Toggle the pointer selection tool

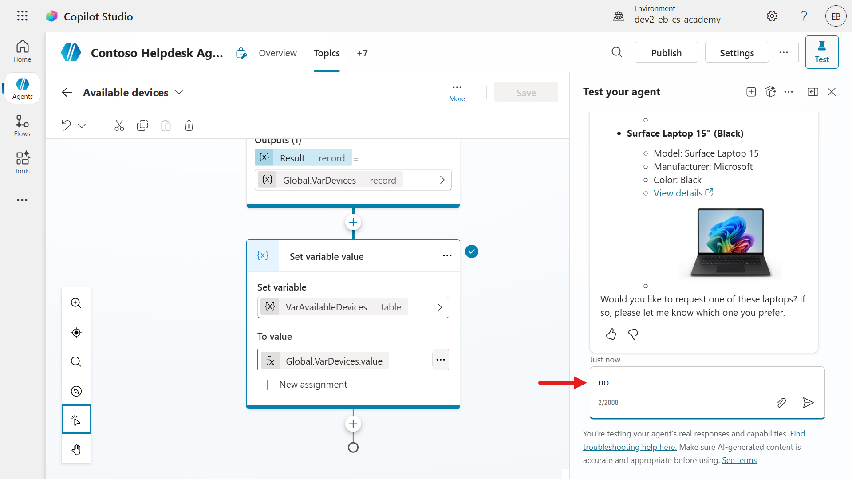click(76, 419)
